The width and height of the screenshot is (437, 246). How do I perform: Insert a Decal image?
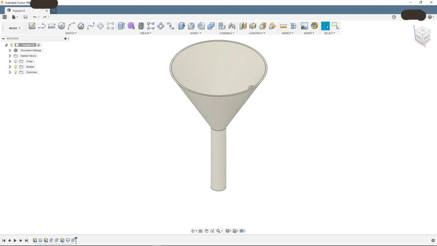pos(304,26)
